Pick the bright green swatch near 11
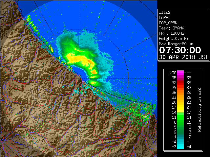 [180, 117]
